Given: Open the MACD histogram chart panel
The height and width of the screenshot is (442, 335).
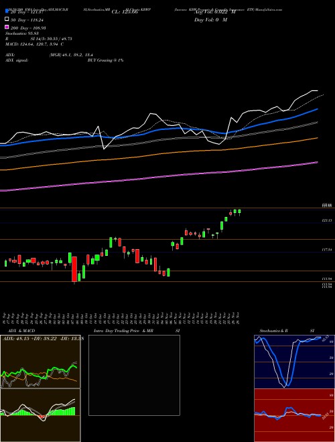Looking at the screenshot, I should (40, 415).
